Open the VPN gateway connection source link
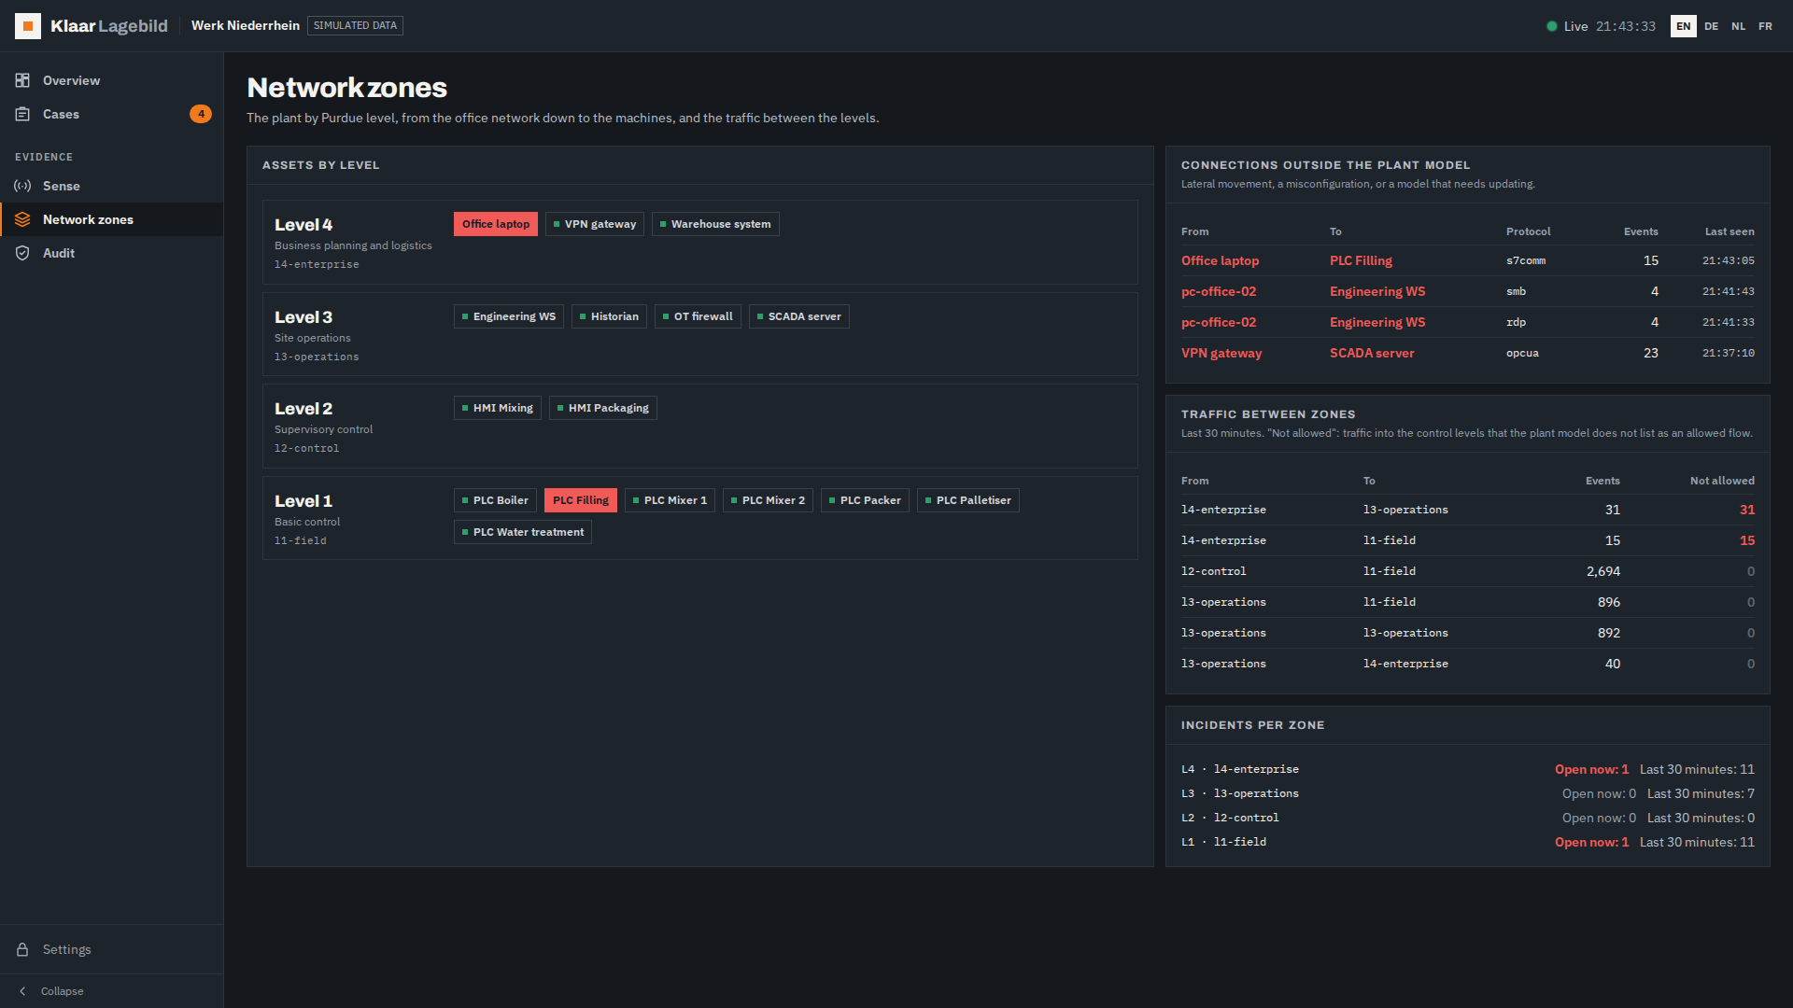 (1221, 353)
